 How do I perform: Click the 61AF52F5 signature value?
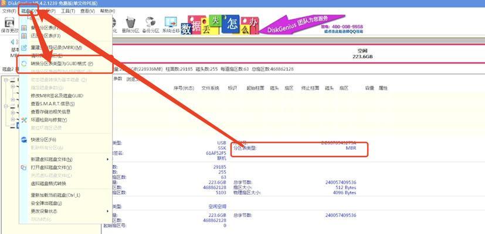click(x=216, y=153)
